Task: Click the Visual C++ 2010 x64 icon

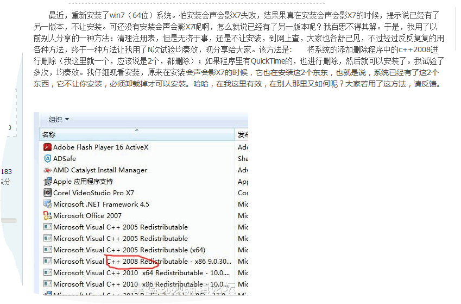Action: (47, 273)
